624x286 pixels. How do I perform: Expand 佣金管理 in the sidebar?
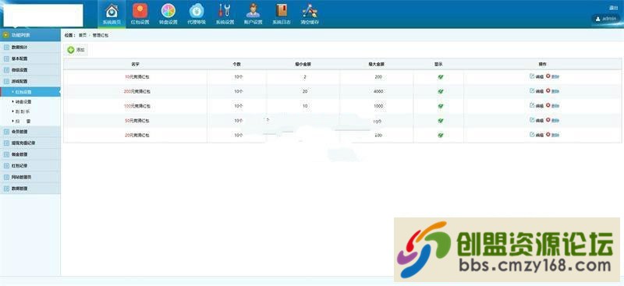click(30, 154)
